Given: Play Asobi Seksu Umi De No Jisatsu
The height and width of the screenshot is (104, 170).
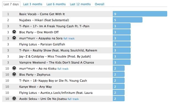Looking at the screenshot, I should pyautogui.click(x=14, y=98).
